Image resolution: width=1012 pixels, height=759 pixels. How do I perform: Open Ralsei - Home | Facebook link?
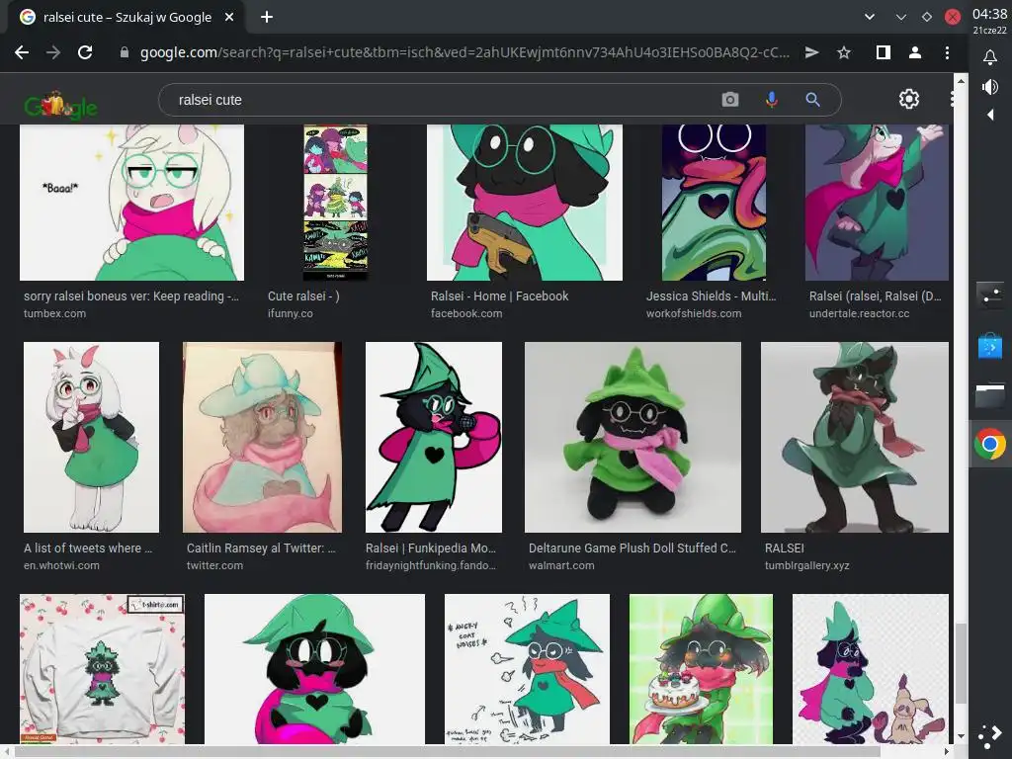499,296
